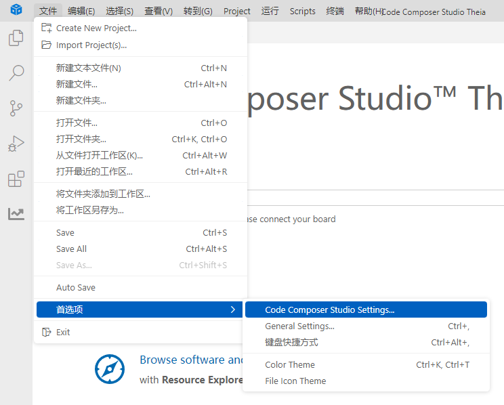Open the chart analysis sidebar icon
This screenshot has height=405, width=504.
[16, 214]
